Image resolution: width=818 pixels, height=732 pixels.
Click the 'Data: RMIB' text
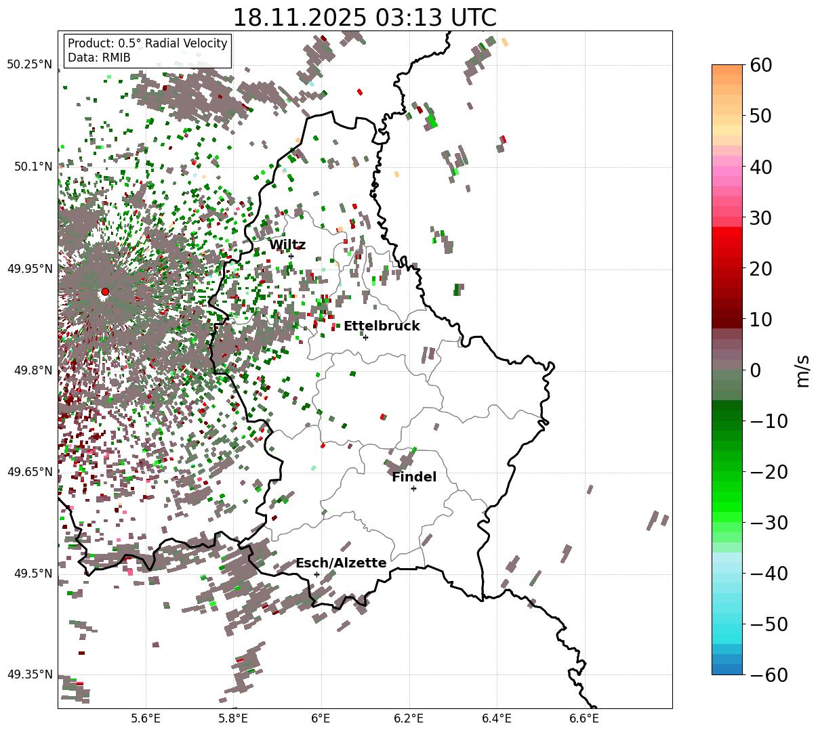point(99,58)
